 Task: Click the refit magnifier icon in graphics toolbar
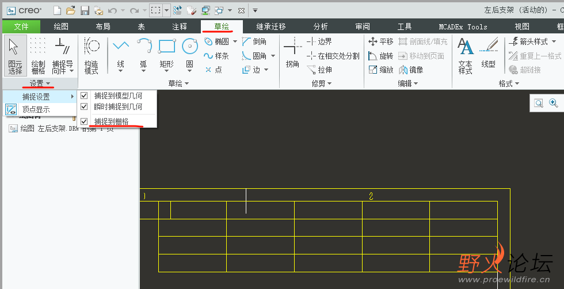539,103
